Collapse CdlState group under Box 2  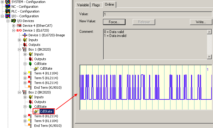25,107
